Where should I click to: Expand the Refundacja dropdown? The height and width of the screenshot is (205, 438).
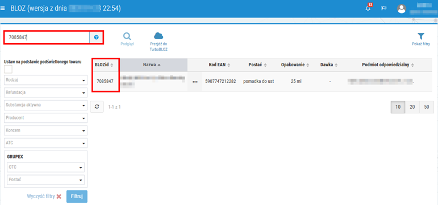tap(45, 92)
